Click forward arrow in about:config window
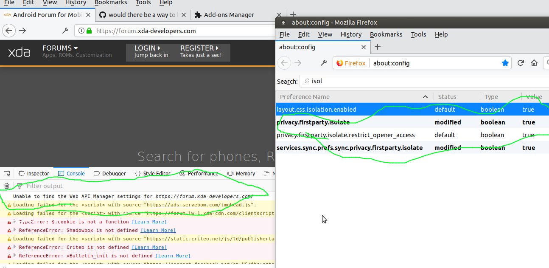The width and height of the screenshot is (549, 268). [298, 63]
